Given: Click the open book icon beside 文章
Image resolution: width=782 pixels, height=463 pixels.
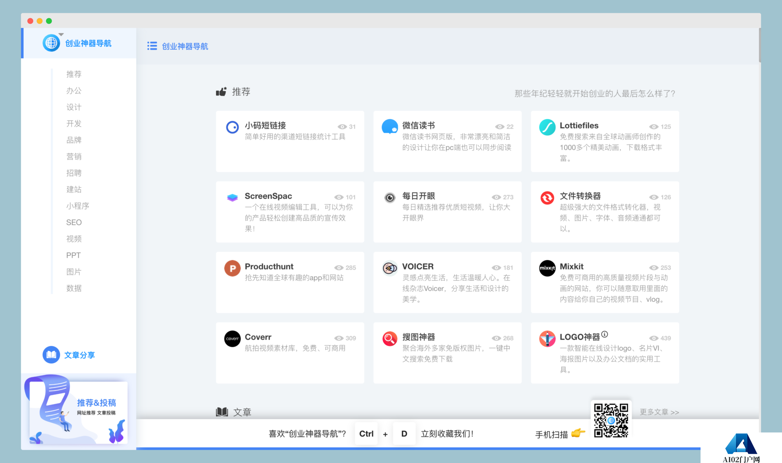Looking at the screenshot, I should 222,412.
